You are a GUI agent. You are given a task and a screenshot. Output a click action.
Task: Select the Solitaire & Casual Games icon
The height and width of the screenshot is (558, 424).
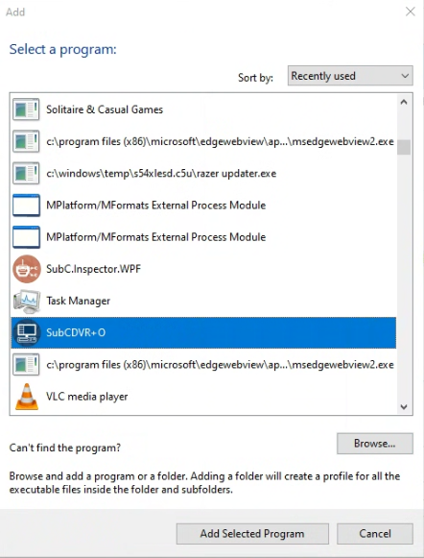coord(26,109)
